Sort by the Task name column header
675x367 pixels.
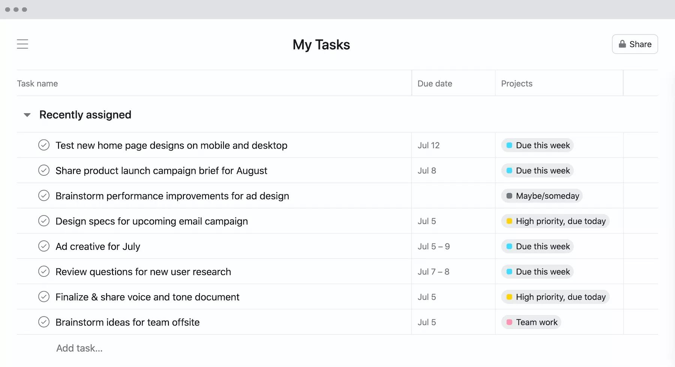pyautogui.click(x=37, y=84)
